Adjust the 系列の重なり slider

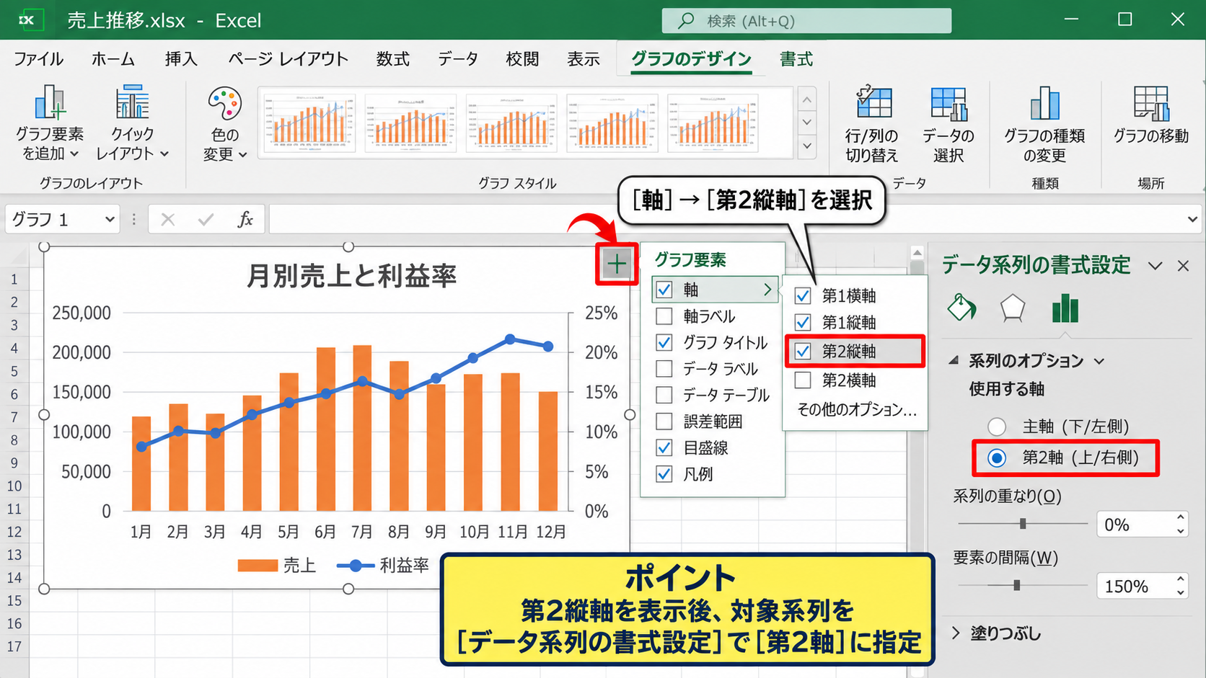pyautogui.click(x=1023, y=524)
